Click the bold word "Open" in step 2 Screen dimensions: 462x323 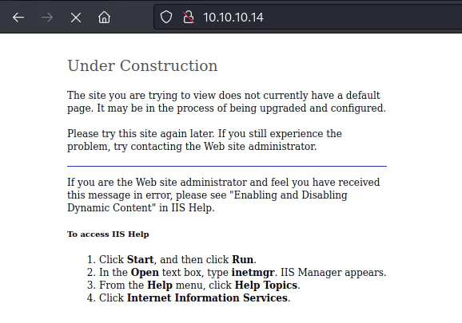145,273
